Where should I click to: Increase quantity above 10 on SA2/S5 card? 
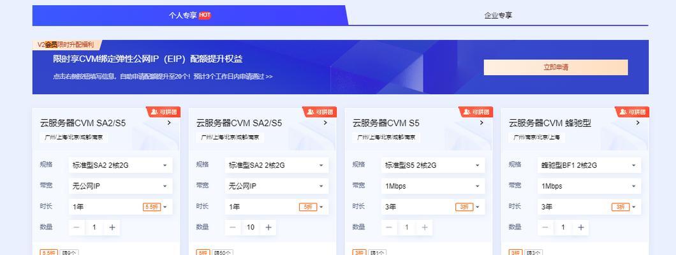click(268, 228)
